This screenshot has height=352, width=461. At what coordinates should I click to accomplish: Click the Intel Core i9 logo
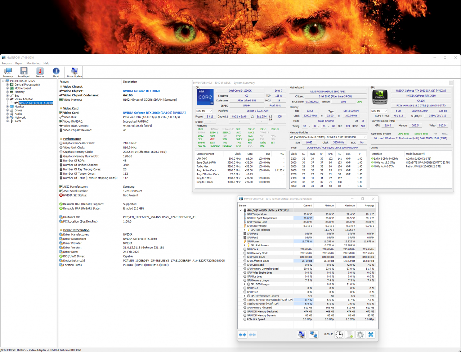(x=205, y=97)
